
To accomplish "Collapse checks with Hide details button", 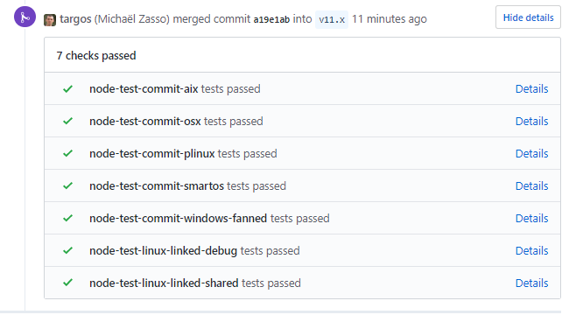I will click(528, 17).
